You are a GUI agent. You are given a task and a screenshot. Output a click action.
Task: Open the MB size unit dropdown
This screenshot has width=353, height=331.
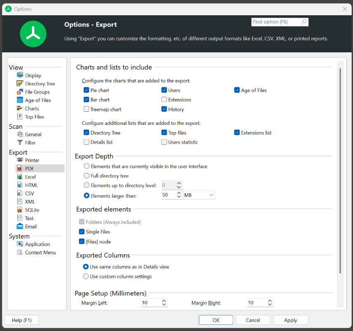(x=200, y=195)
